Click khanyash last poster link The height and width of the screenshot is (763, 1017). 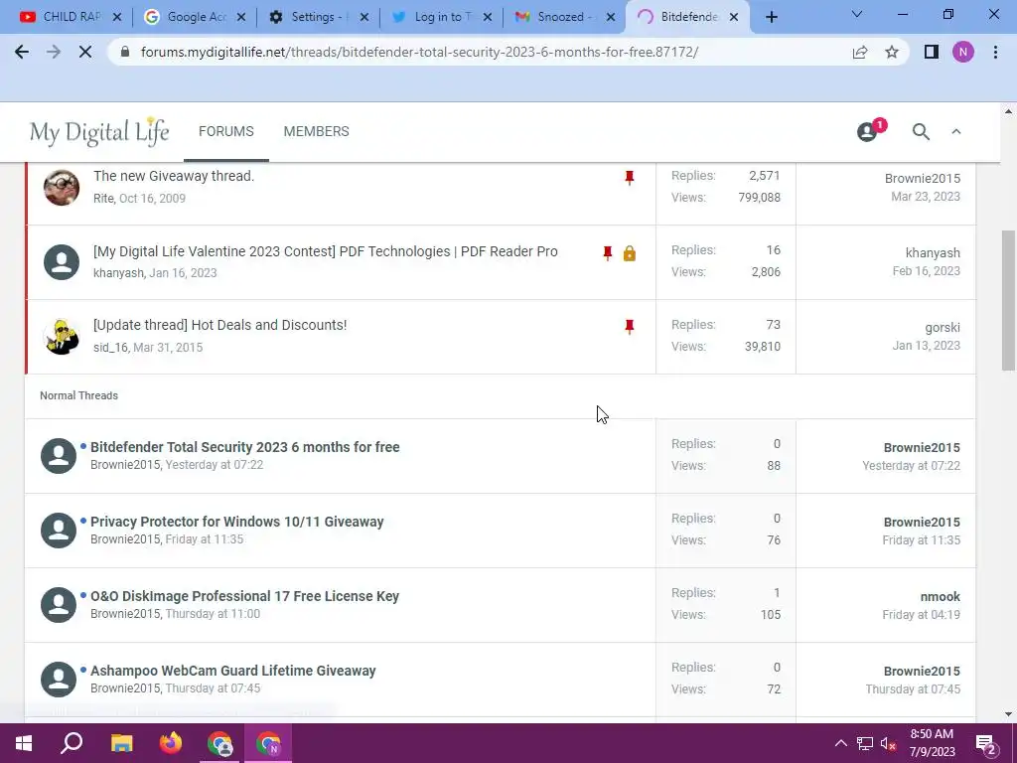point(933,253)
